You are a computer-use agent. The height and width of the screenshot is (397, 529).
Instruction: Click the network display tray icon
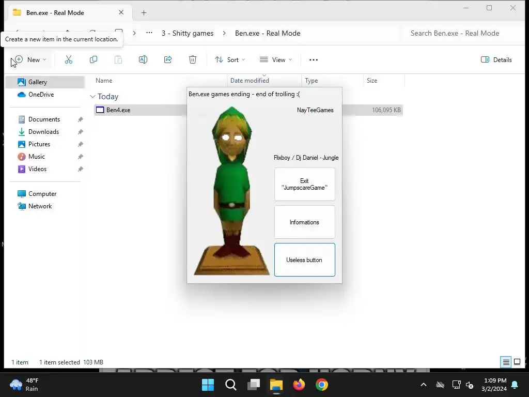(x=456, y=385)
